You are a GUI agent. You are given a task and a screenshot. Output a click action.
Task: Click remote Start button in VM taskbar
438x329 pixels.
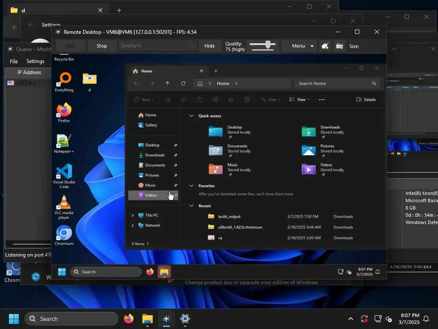[62, 272]
